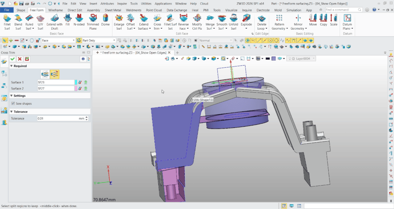This screenshot has width=394, height=209.
Task: Click the cyan Surface 1 color swatch
Action: pos(76,82)
